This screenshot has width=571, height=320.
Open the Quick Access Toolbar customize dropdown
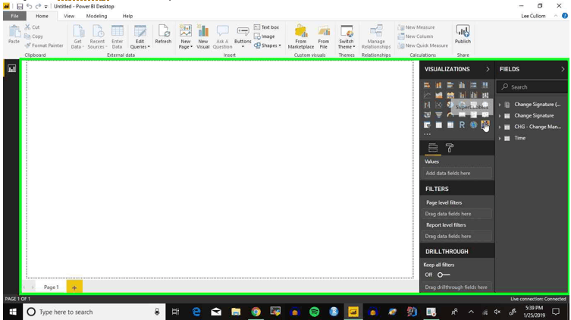click(46, 7)
